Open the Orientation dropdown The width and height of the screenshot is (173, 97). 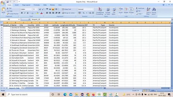click(x=57, y=9)
